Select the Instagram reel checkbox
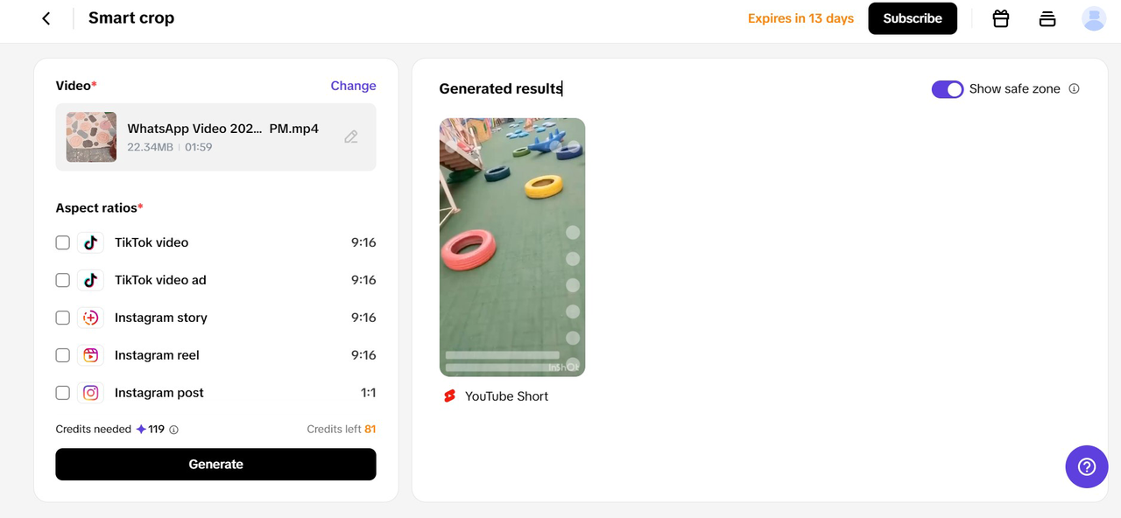Image resolution: width=1121 pixels, height=518 pixels. coord(63,355)
